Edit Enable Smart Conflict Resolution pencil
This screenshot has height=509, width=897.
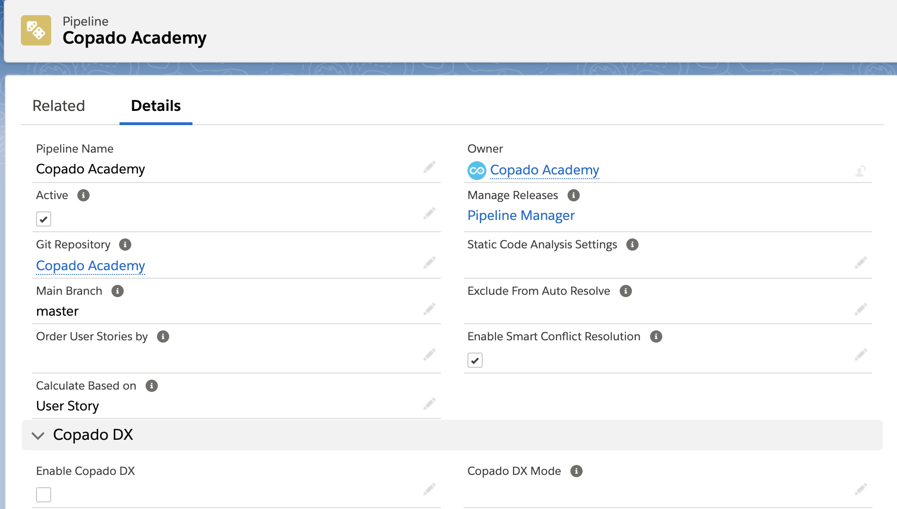861,354
